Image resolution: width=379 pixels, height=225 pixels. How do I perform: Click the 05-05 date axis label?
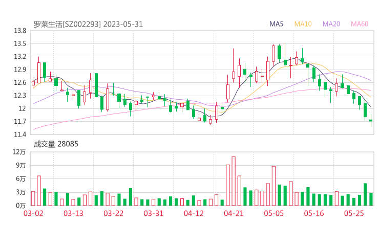[273, 214]
